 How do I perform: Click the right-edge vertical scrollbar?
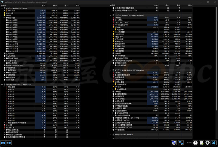click(x=217, y=58)
